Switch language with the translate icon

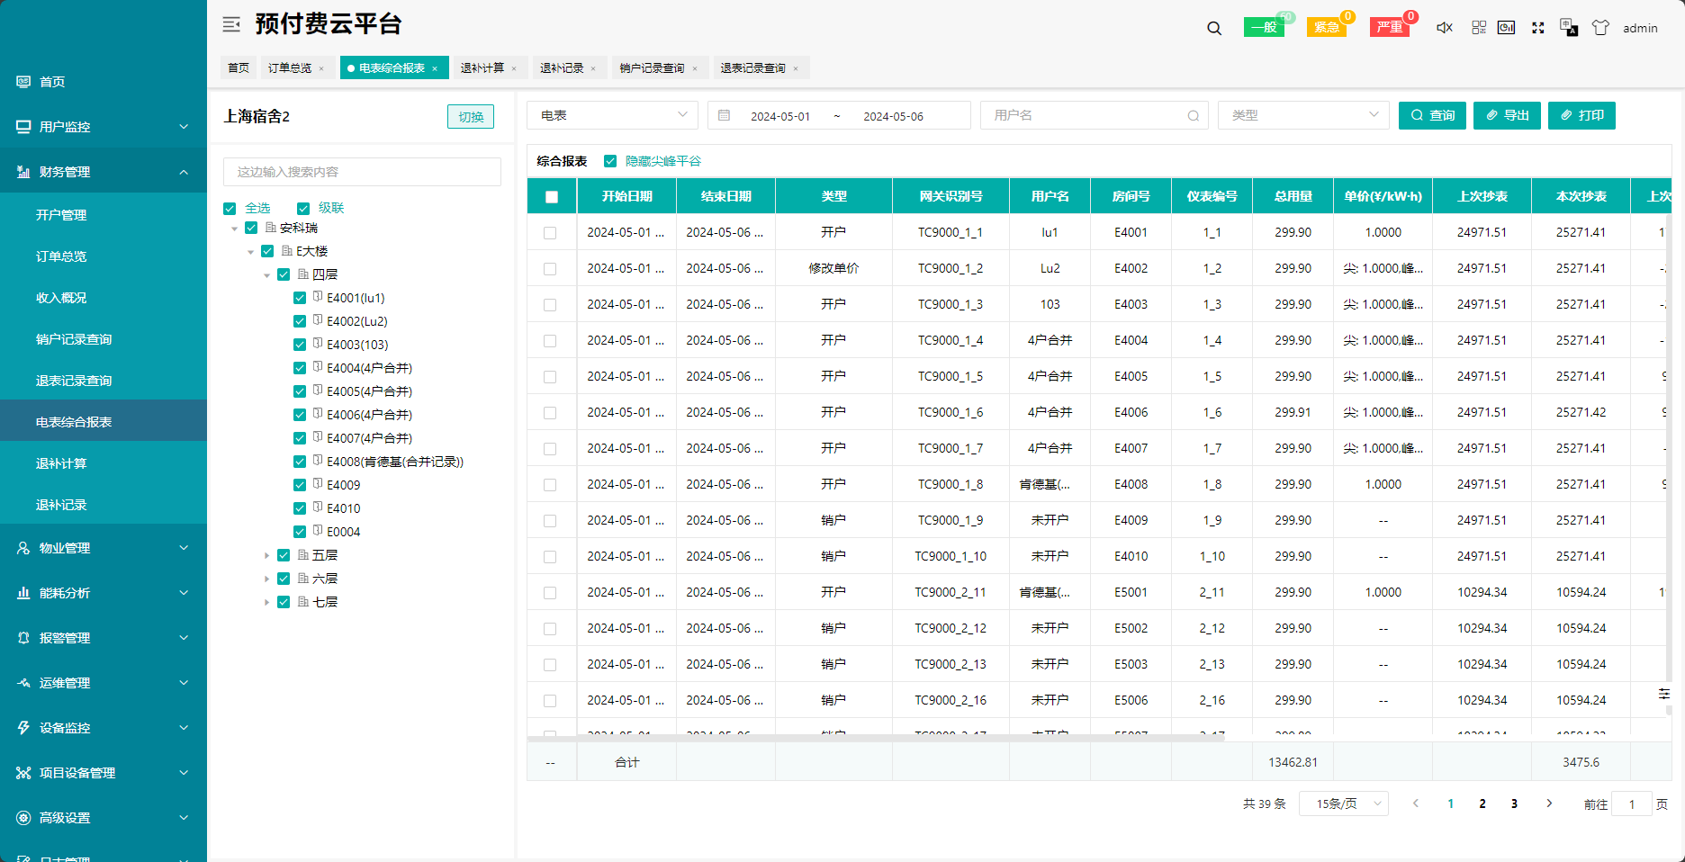pyautogui.click(x=1569, y=28)
